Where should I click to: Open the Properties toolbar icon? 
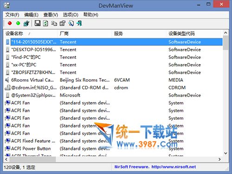coord(63,23)
